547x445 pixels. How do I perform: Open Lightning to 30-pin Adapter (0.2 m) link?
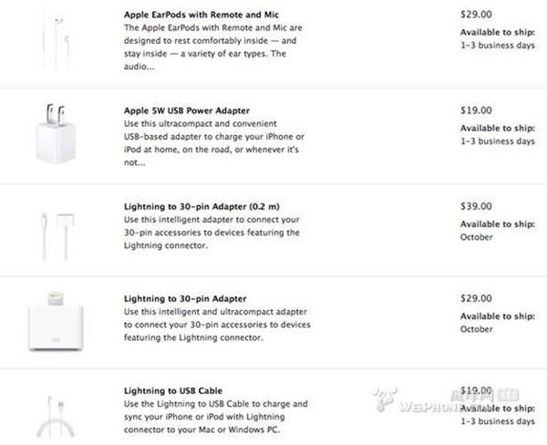[201, 207]
